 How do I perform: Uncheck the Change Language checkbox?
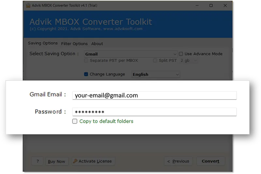[x=86, y=74]
